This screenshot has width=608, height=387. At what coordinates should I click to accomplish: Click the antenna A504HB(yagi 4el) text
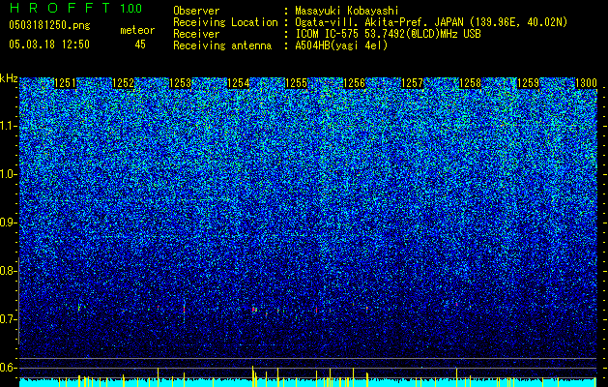coord(341,45)
